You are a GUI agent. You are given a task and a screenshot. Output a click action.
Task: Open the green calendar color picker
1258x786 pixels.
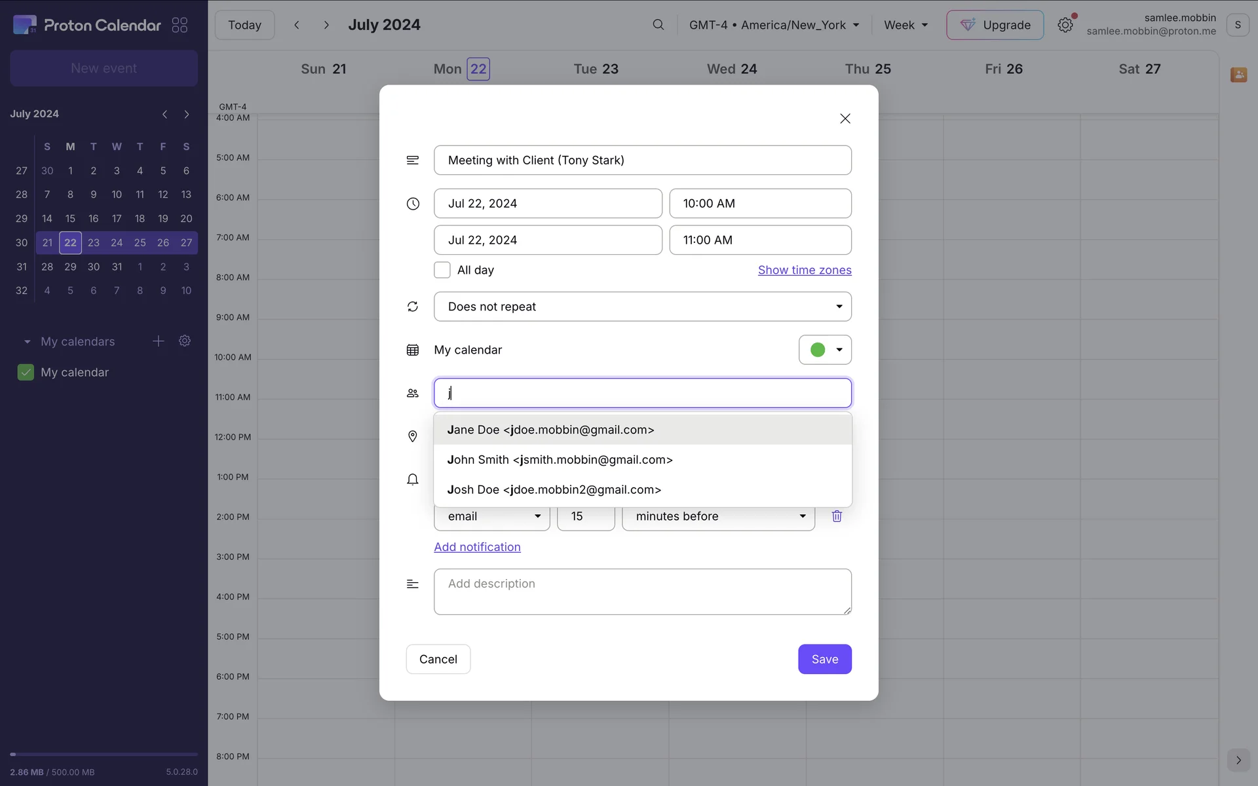pyautogui.click(x=825, y=350)
